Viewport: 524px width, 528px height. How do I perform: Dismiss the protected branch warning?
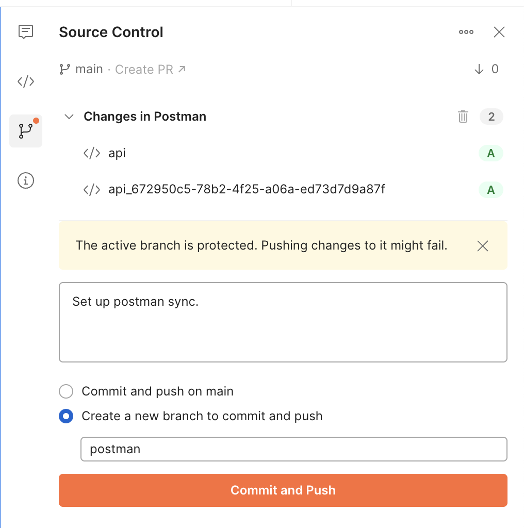coord(482,246)
